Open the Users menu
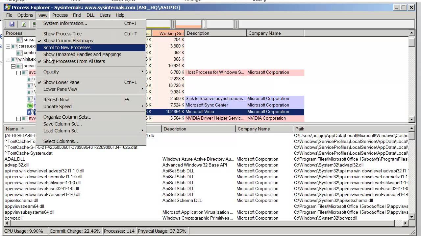 click(105, 15)
